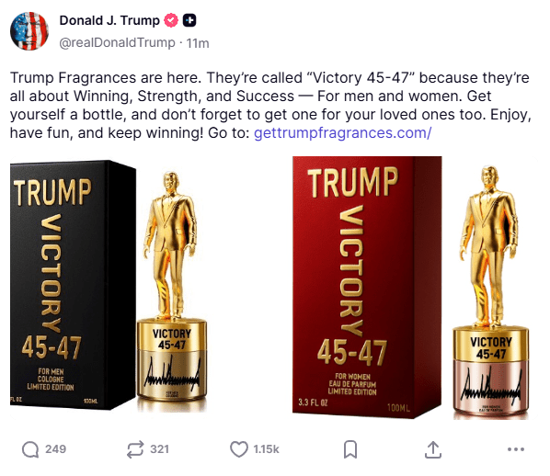Click the ReTruth repost icon
The image size is (550, 476).
[135, 449]
